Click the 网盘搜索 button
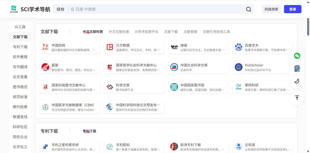The width and height of the screenshot is (310, 153). click(271, 9)
